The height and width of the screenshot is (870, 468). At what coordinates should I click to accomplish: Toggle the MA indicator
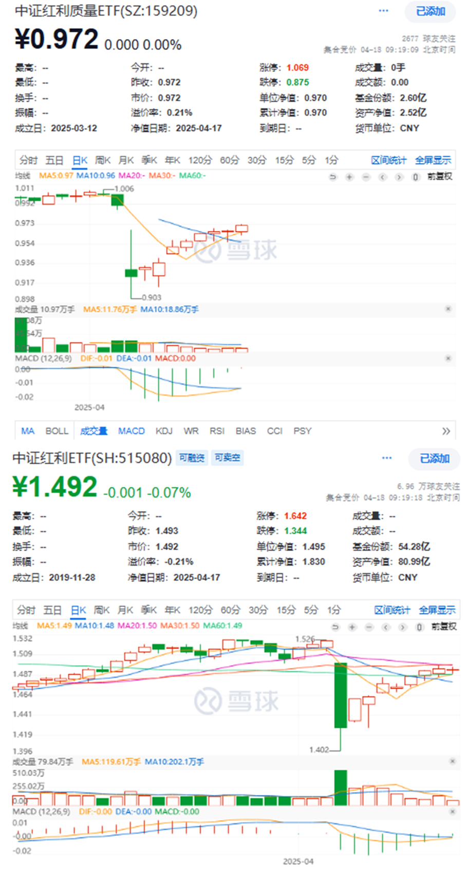(x=28, y=431)
